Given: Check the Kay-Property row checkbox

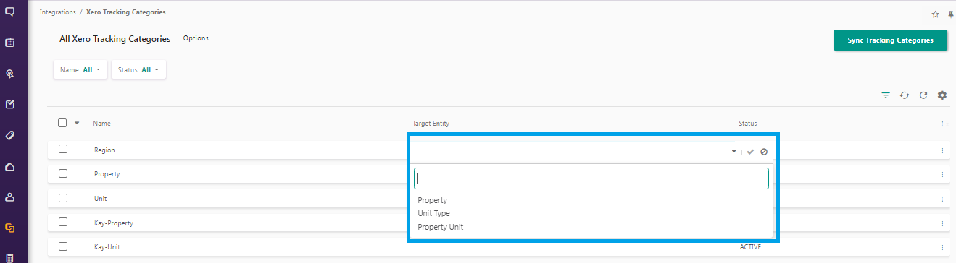Looking at the screenshot, I should [63, 222].
